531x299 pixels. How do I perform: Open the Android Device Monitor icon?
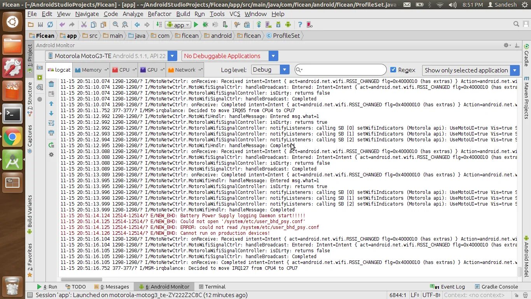[x=288, y=25]
